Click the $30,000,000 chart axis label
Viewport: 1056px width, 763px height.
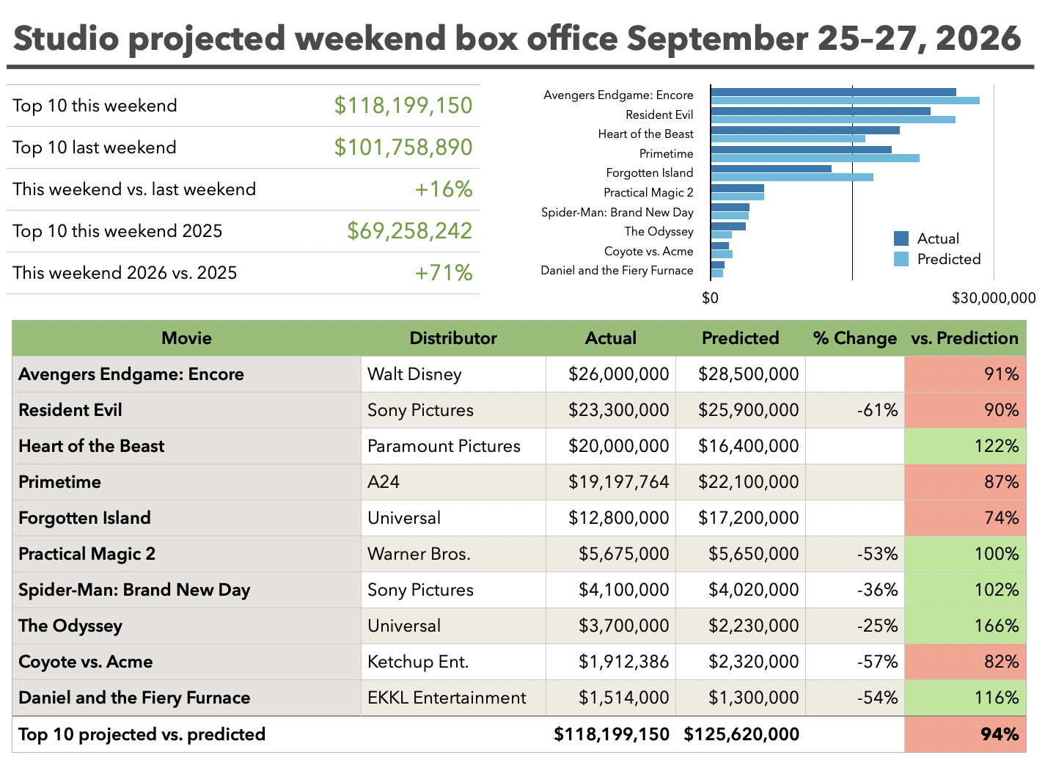pos(994,298)
